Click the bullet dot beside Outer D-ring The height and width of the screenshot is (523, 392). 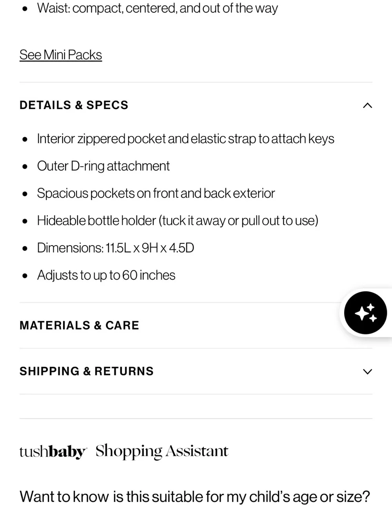coord(25,167)
